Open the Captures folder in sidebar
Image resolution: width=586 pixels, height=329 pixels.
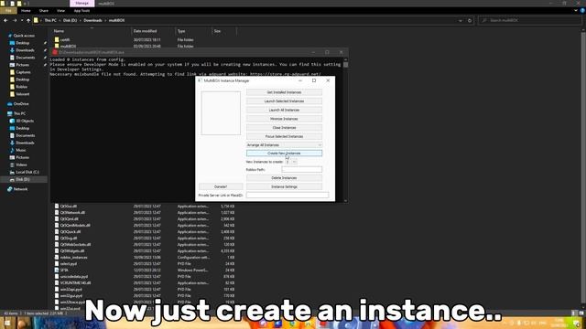[x=23, y=72]
